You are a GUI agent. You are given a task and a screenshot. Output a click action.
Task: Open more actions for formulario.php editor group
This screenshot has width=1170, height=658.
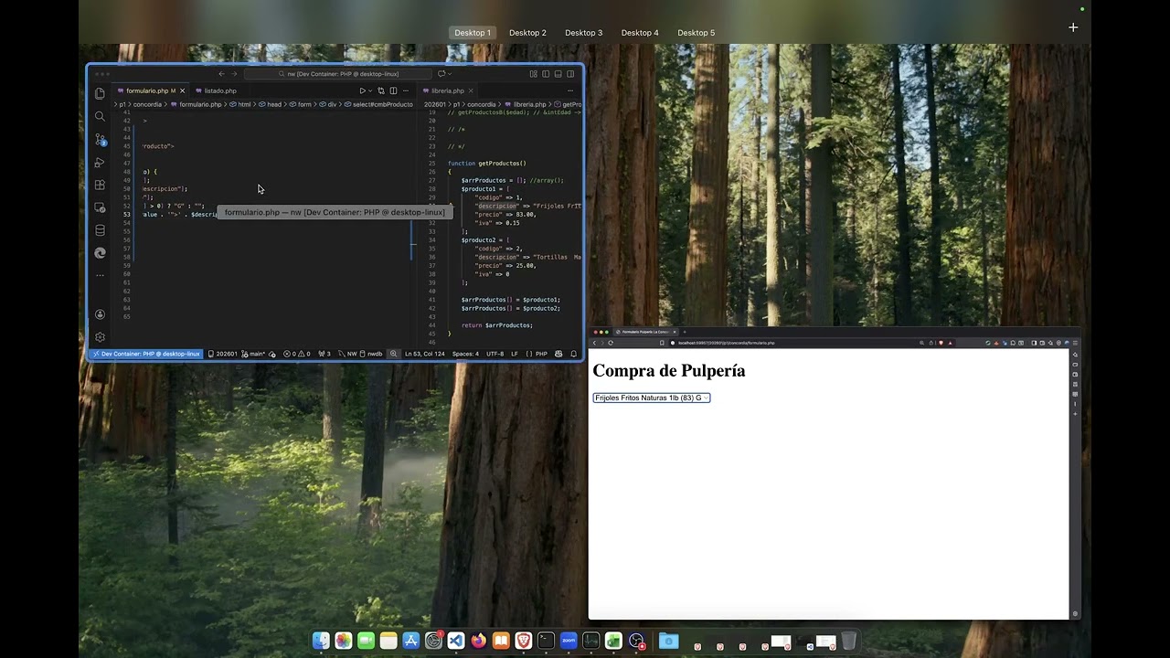[406, 90]
